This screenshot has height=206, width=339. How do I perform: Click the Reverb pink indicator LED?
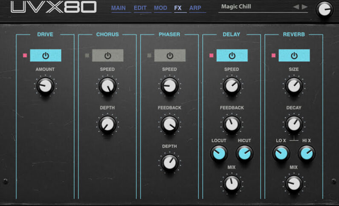tap(273, 55)
